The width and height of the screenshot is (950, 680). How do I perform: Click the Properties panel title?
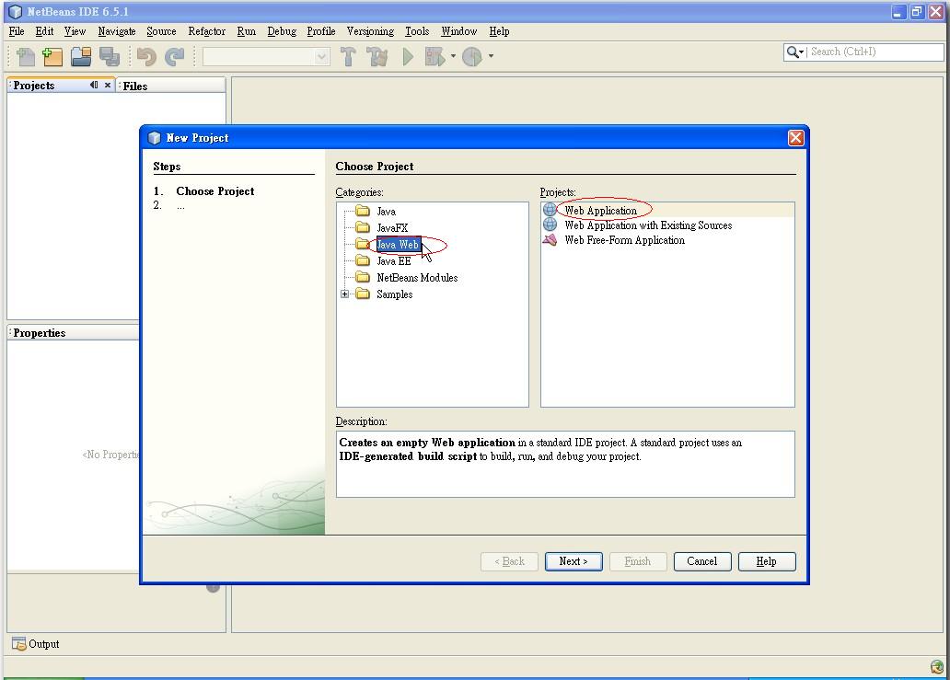point(40,333)
